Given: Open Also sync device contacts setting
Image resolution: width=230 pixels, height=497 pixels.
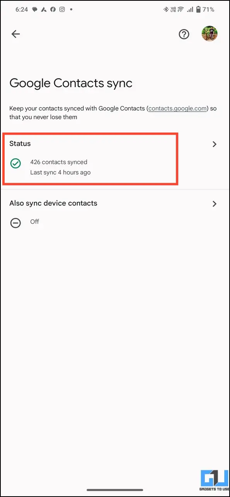Looking at the screenshot, I should (x=115, y=212).
